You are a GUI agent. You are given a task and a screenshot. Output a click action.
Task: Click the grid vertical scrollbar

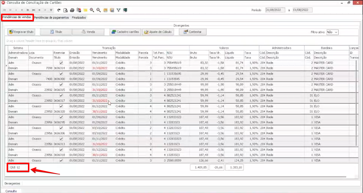coord(356,103)
